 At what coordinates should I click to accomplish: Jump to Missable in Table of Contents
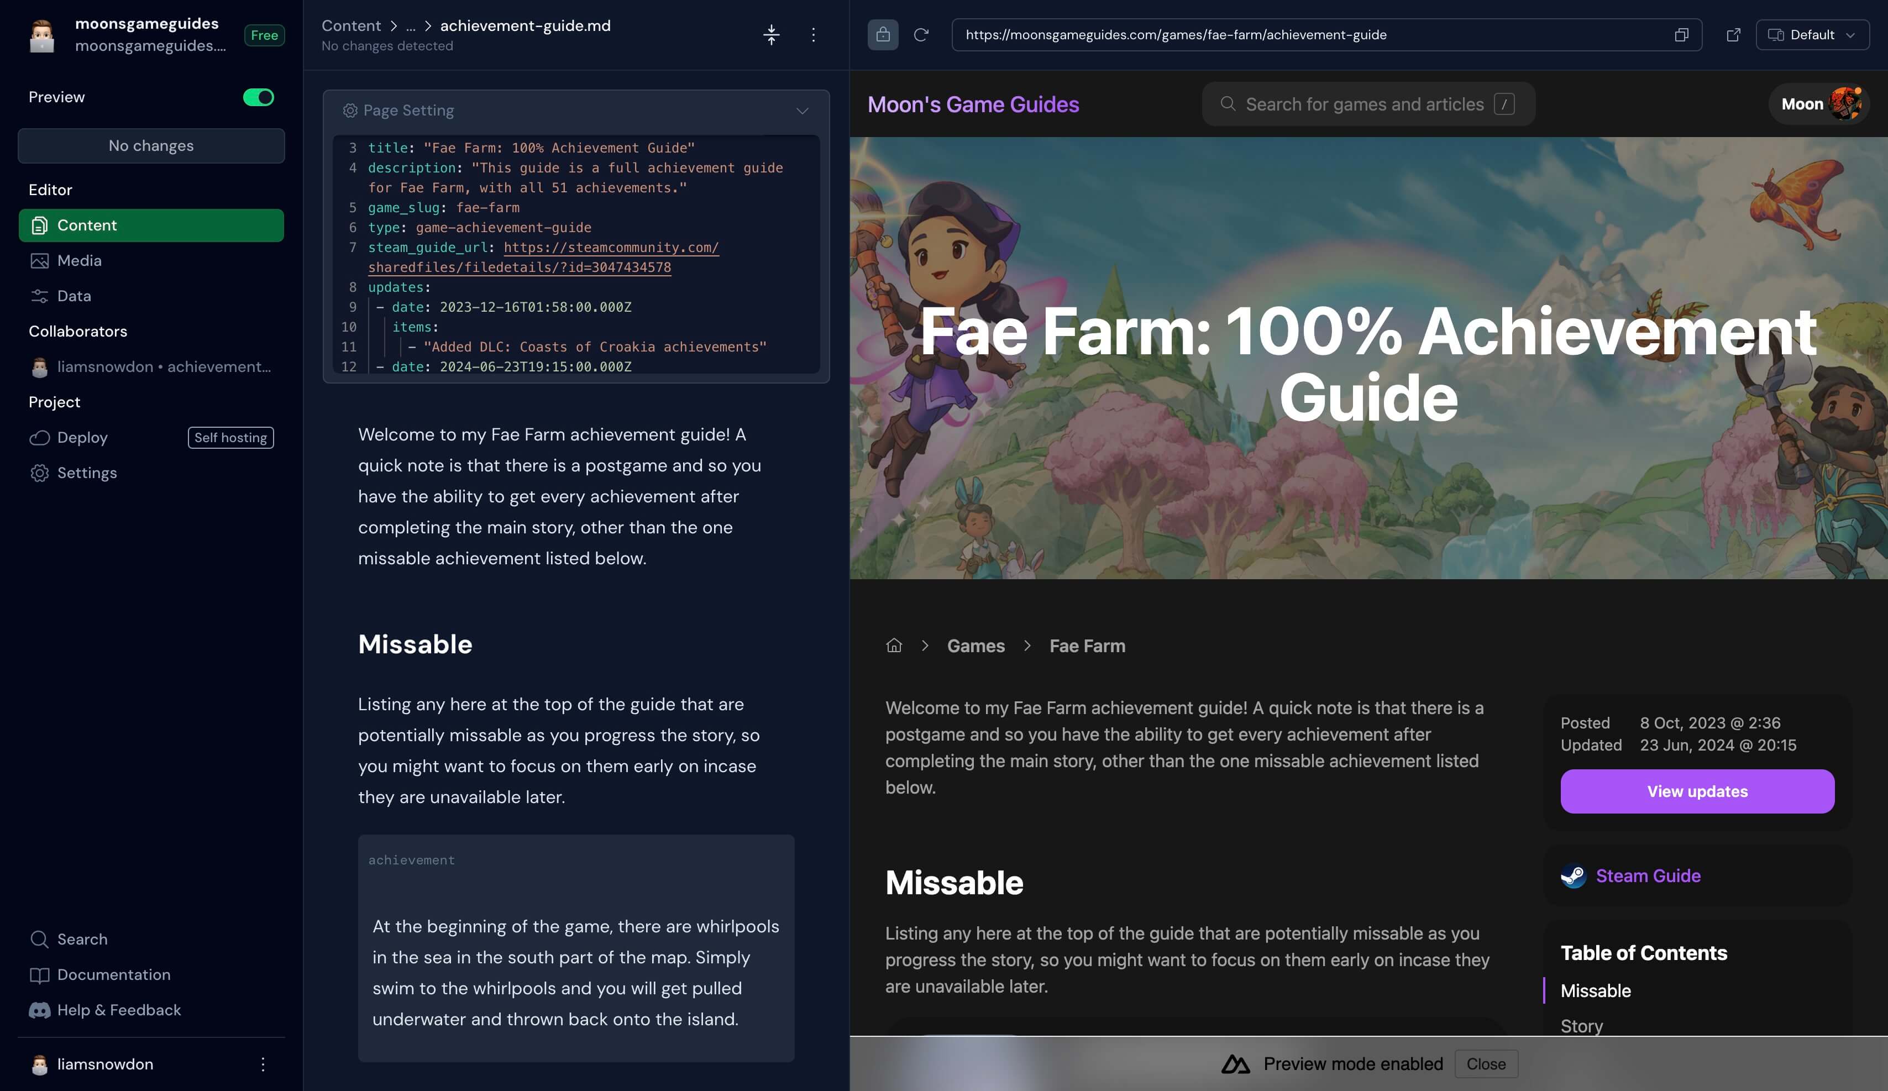tap(1596, 990)
